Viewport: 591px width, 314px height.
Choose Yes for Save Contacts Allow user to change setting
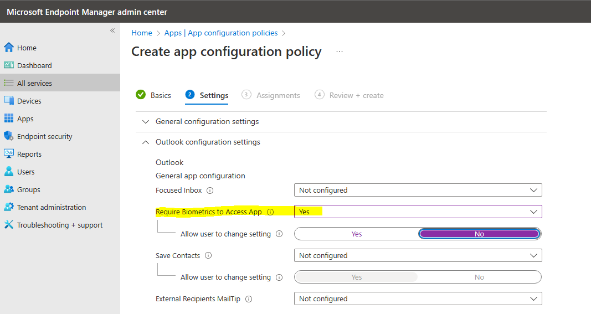(357, 277)
